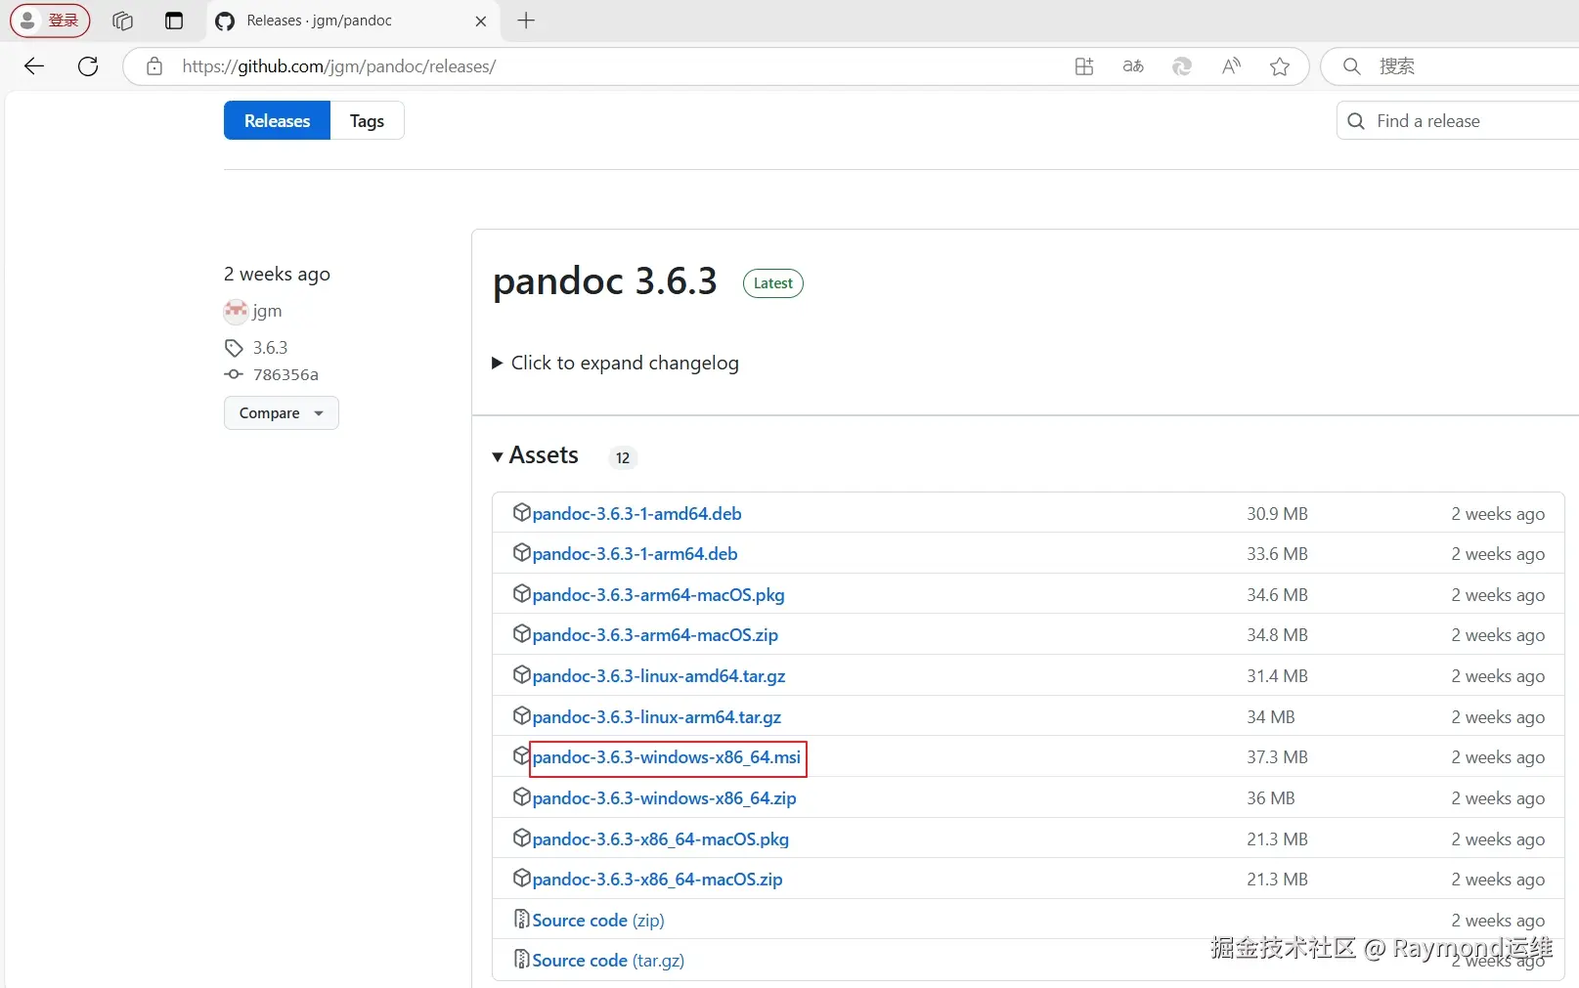The height and width of the screenshot is (988, 1579).
Task: Reload the page with the refresh icon
Action: (x=88, y=66)
